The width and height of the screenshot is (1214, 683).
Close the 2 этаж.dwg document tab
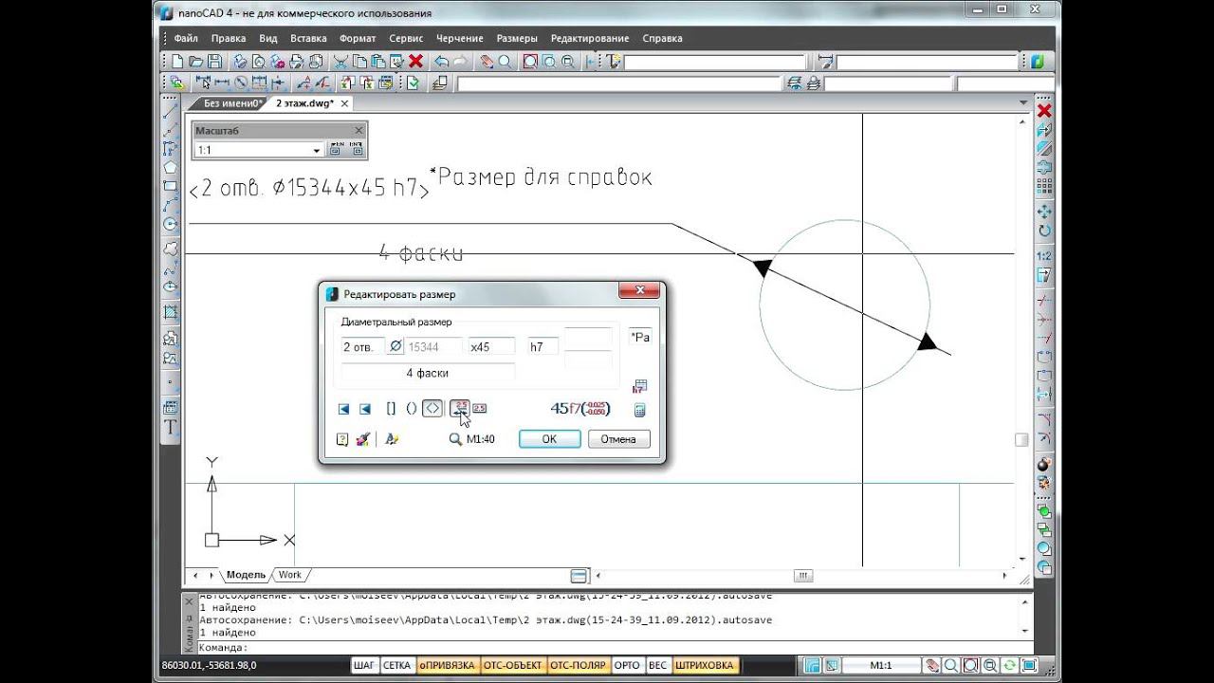pyautogui.click(x=344, y=103)
